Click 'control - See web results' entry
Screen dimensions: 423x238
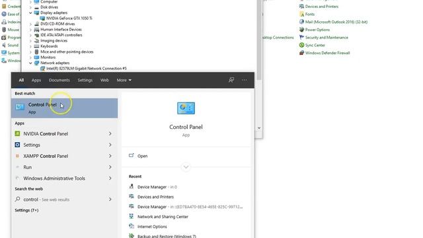coord(64,200)
